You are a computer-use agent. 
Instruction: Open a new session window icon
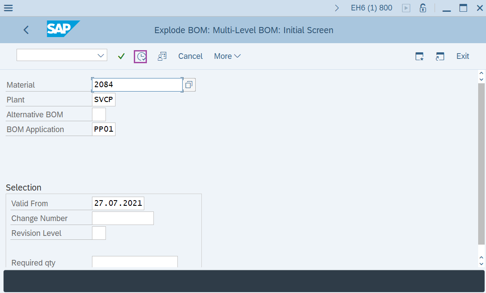[440, 56]
